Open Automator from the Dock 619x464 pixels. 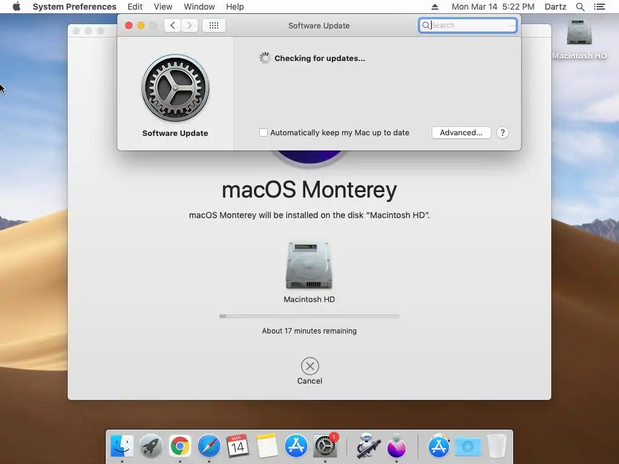(368, 446)
